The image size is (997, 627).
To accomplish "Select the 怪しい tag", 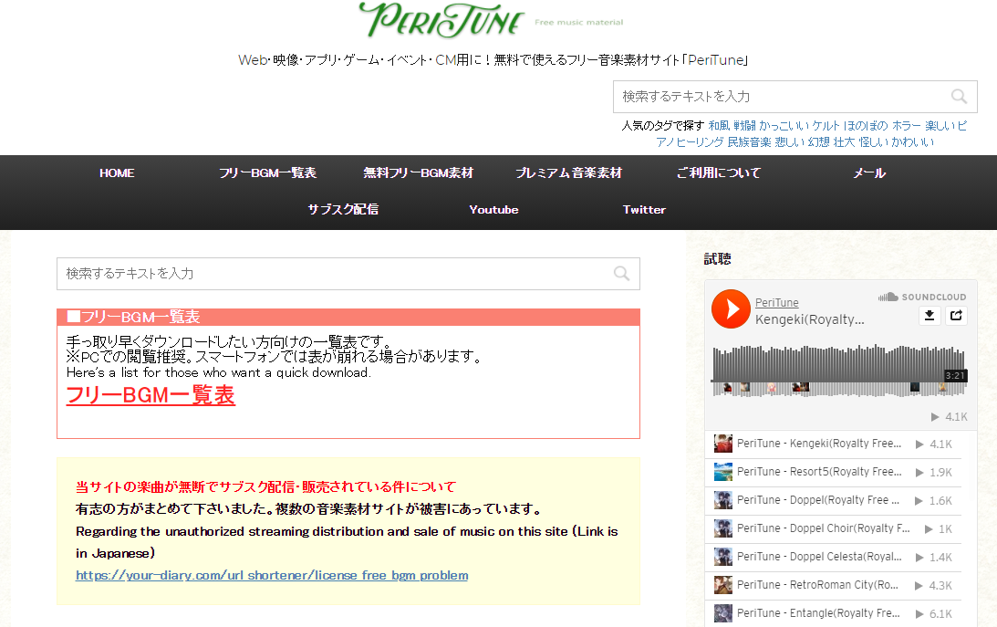I will tap(873, 141).
